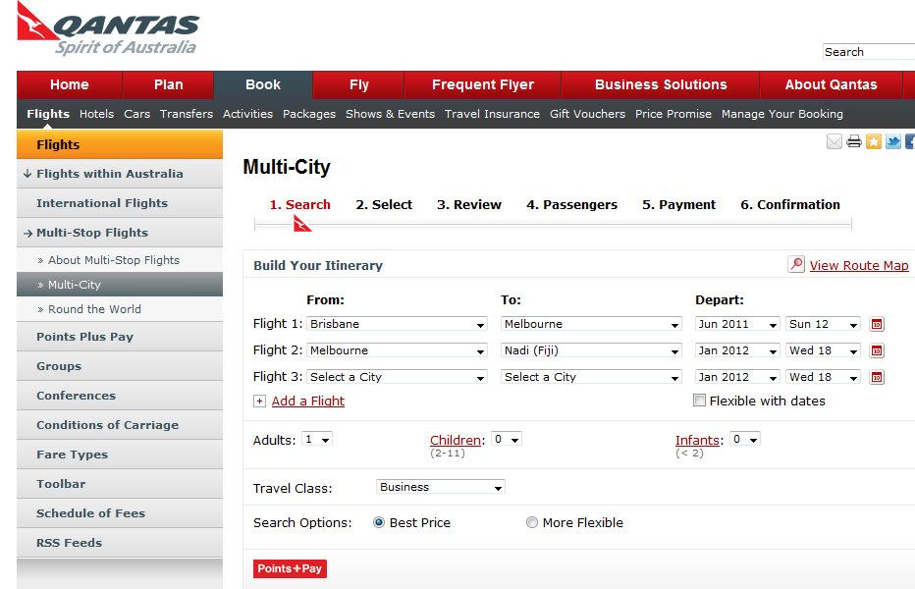Screen dimensions: 915x589
Task: Go to the Home main tab
Action: pyautogui.click(x=70, y=84)
